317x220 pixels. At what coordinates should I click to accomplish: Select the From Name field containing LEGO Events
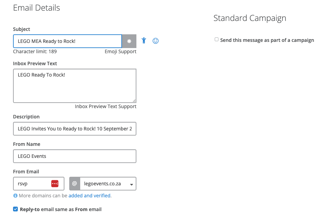[x=74, y=156]
